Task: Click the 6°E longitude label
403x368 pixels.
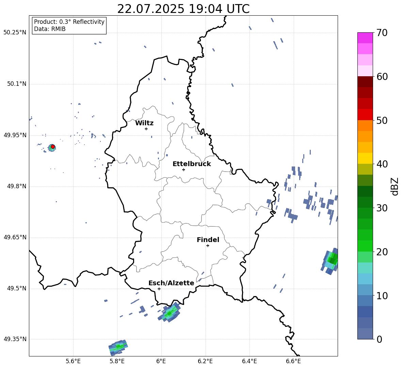Action: click(x=161, y=361)
